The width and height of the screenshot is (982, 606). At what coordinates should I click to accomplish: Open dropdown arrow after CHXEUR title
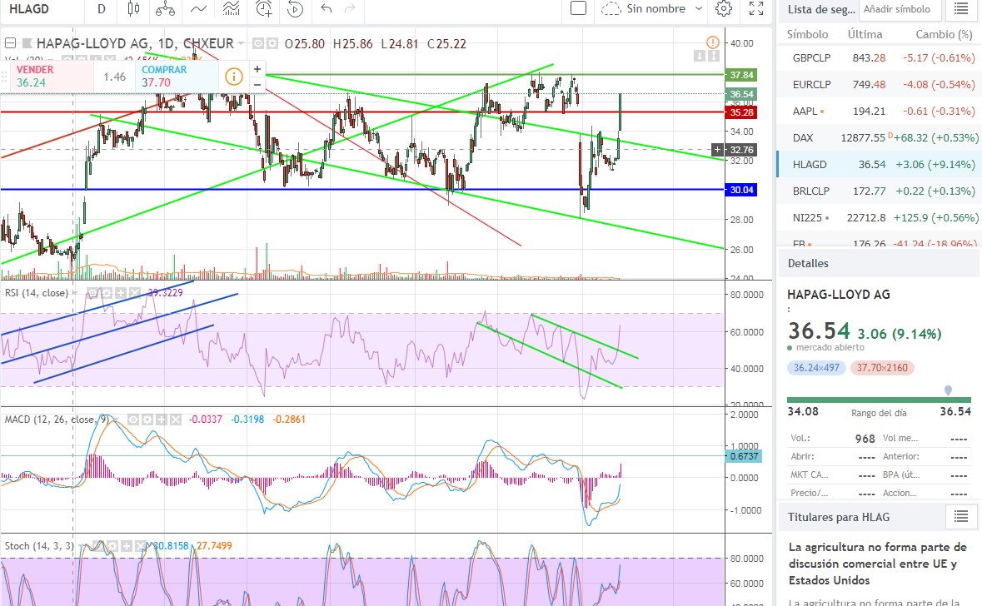click(x=241, y=43)
